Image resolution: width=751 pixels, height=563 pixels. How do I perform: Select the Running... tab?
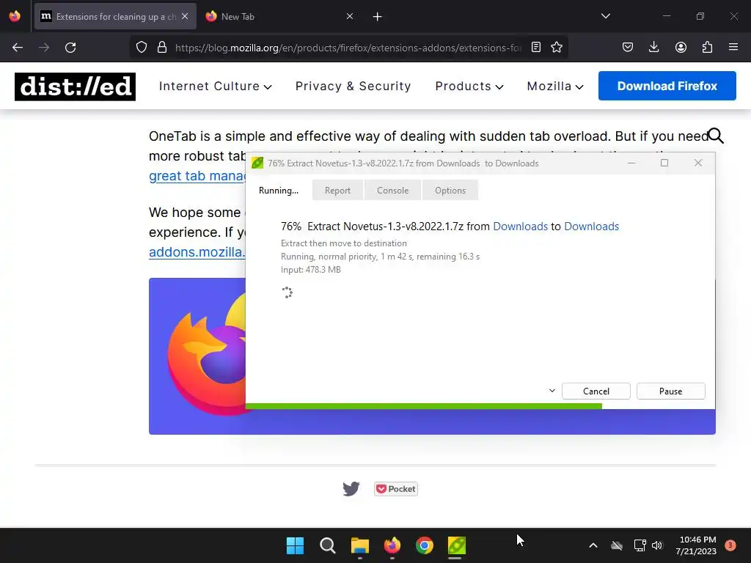tap(278, 191)
